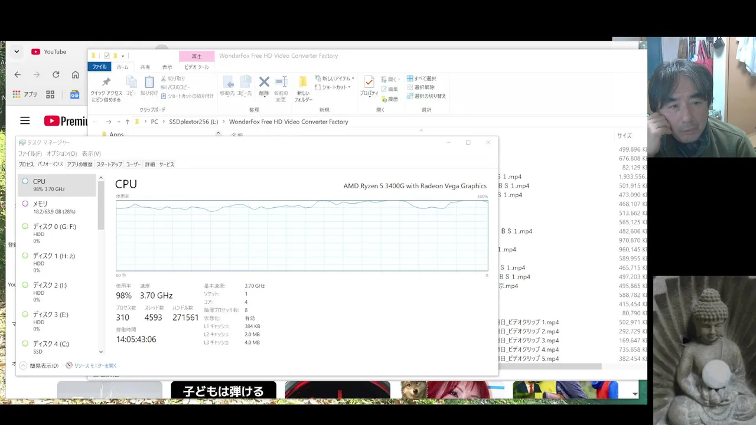756x425 pixels.
Task: Open the YouTube hamburger menu
Action: click(25, 120)
